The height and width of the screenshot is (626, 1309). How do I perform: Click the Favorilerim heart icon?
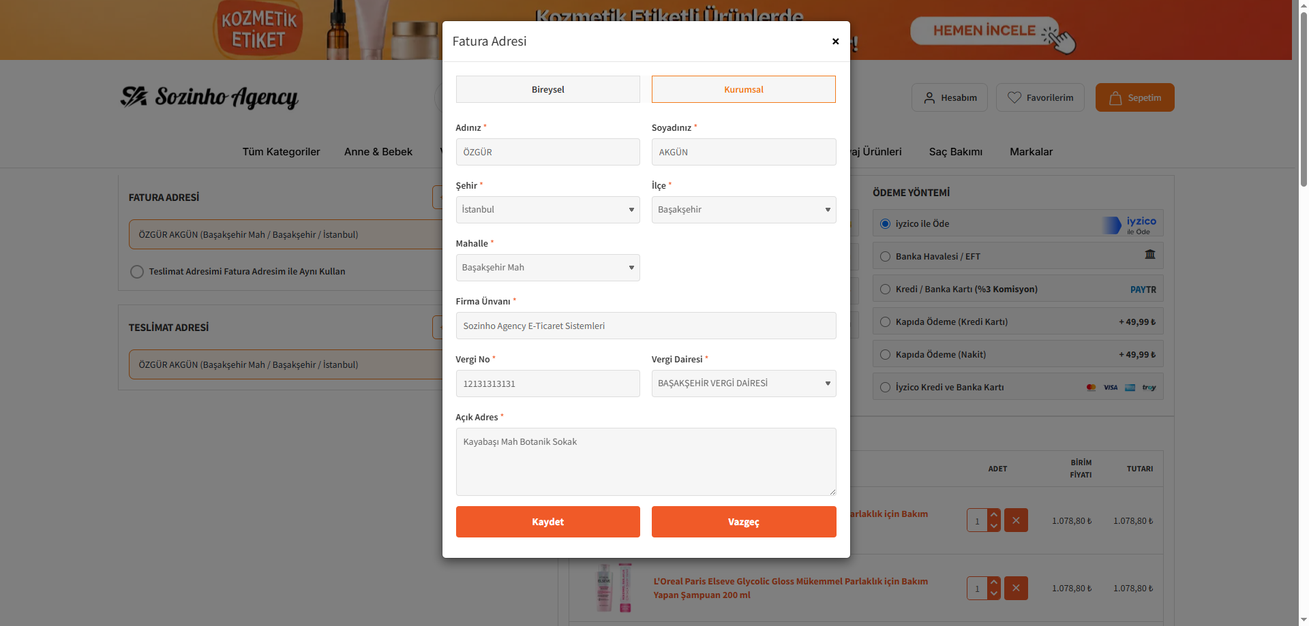coord(1014,98)
